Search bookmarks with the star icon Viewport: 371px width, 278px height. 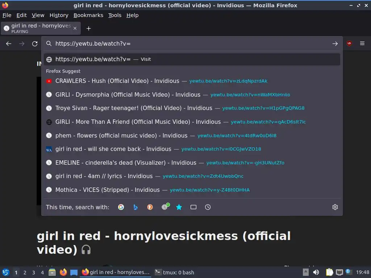pyautogui.click(x=179, y=207)
